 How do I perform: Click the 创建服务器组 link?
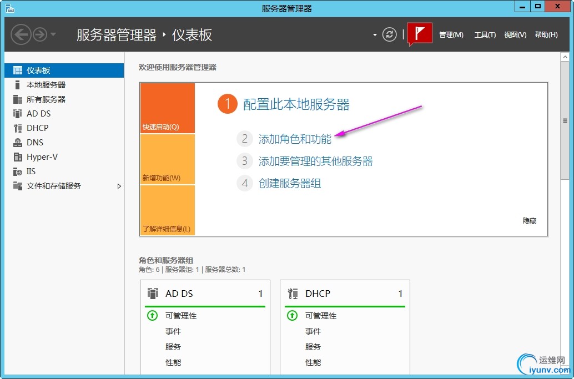pos(290,183)
